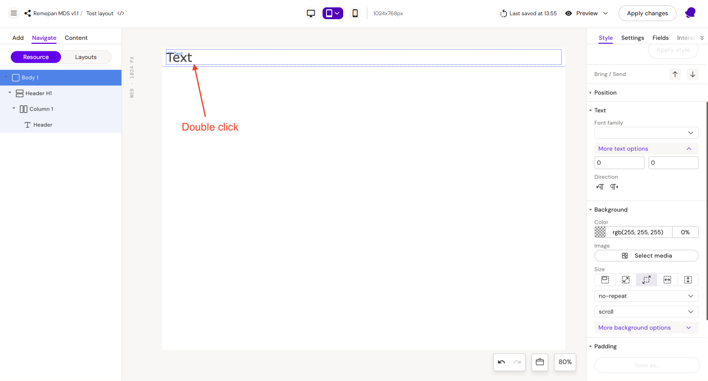This screenshot has height=381, width=708.
Task: Switch to the Content tab
Action: pyautogui.click(x=76, y=38)
